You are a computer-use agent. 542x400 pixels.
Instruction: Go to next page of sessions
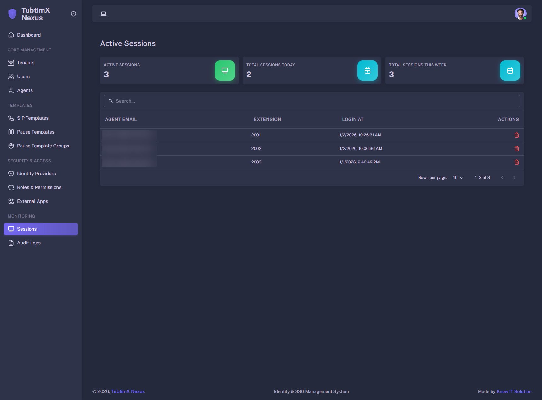[514, 178]
